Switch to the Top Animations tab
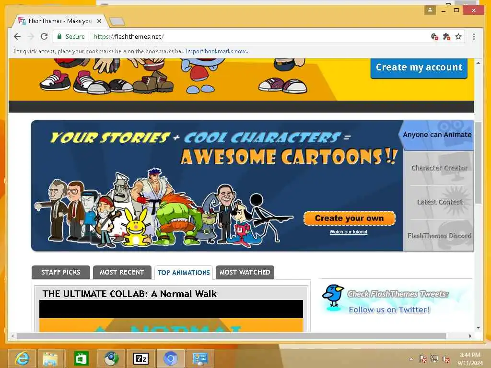Viewport: 491px width, 368px height. (x=184, y=273)
